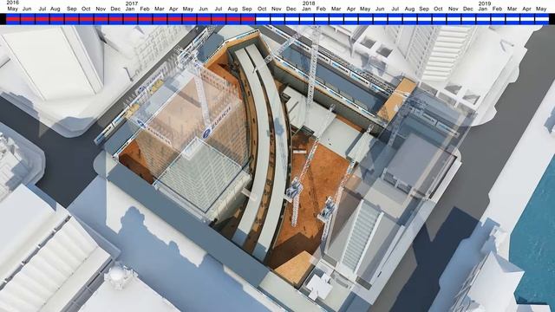Select the Jun 2017 timeline segment
The image size is (555, 312).
point(204,19)
